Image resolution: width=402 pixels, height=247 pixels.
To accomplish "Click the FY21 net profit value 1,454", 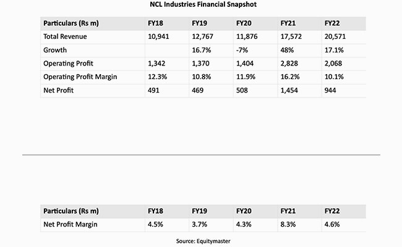I will (x=289, y=90).
